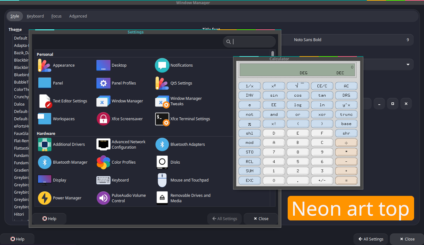Open dropdown arrow below title font field

[408, 64]
